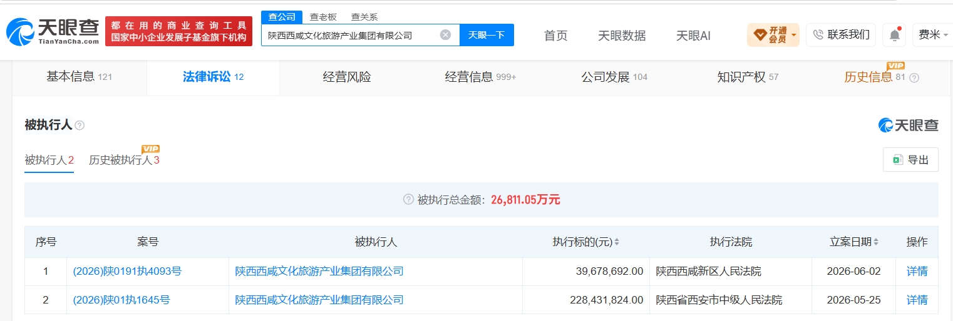Viewport: 953px width, 321px height.
Task: Click the red government-fund banner image
Action: [x=178, y=31]
